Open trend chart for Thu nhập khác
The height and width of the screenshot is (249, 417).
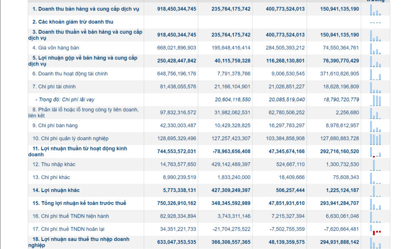point(375,165)
